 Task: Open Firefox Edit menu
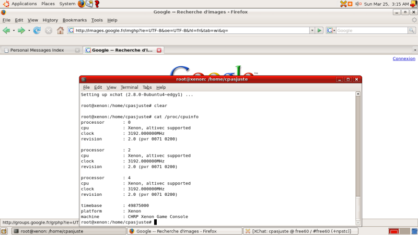pos(19,20)
